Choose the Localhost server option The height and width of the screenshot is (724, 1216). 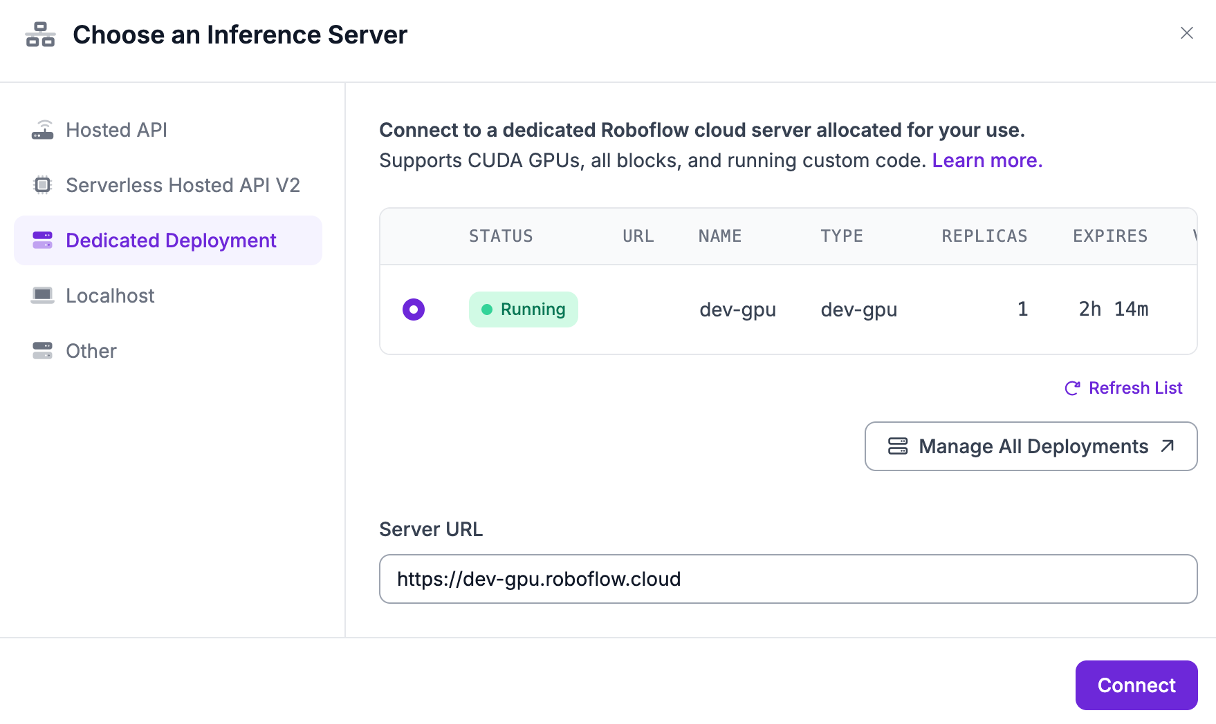110,296
